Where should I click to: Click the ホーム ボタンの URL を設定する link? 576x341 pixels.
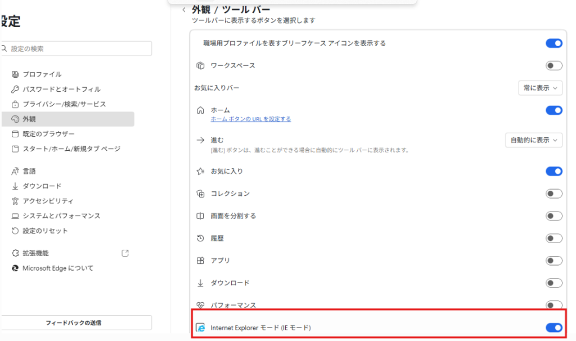pyautogui.click(x=251, y=119)
